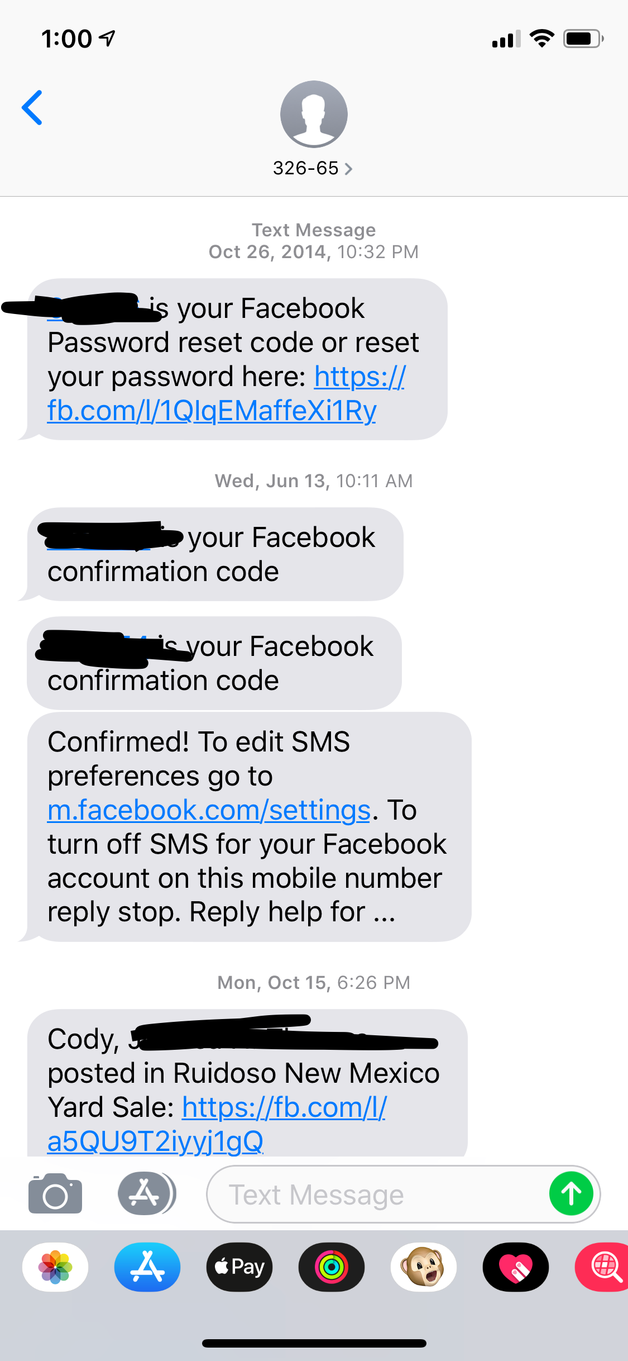628x1361 pixels.
Task: Open the contact avatar for 326-65
Action: 314,114
